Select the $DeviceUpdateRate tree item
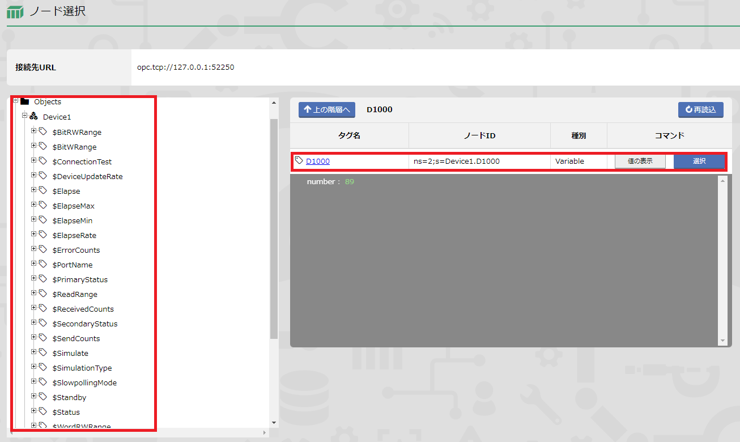Viewport: 740px width, 442px height. point(87,176)
